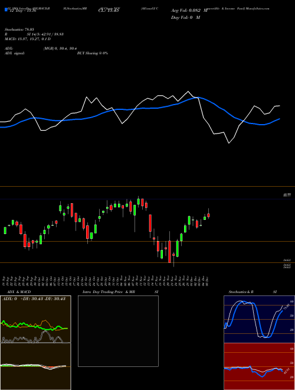Viewport: 295px width, 390px height.
Task: Click the last red candlestick on the price chart
Action: [209, 215]
